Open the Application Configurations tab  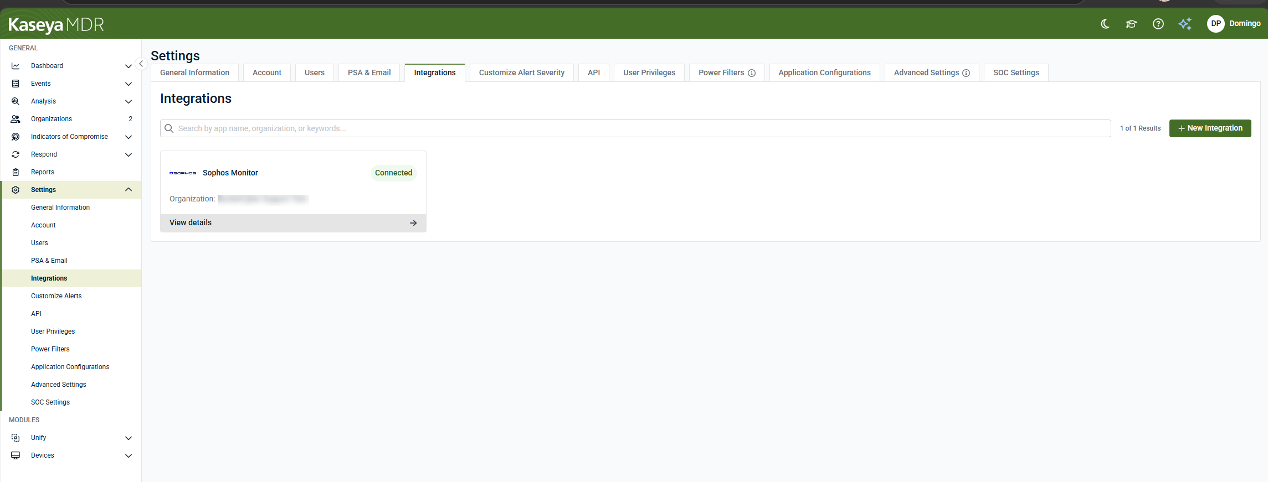click(x=825, y=72)
